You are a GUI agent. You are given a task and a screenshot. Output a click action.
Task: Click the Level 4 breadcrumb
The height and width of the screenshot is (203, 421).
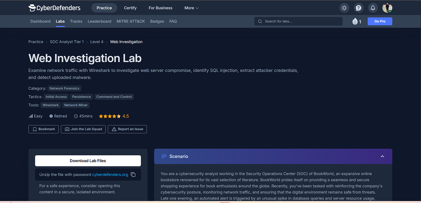[x=97, y=42]
